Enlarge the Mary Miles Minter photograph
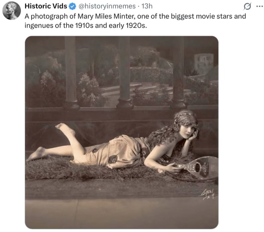This screenshot has width=264, height=232. 122,132
